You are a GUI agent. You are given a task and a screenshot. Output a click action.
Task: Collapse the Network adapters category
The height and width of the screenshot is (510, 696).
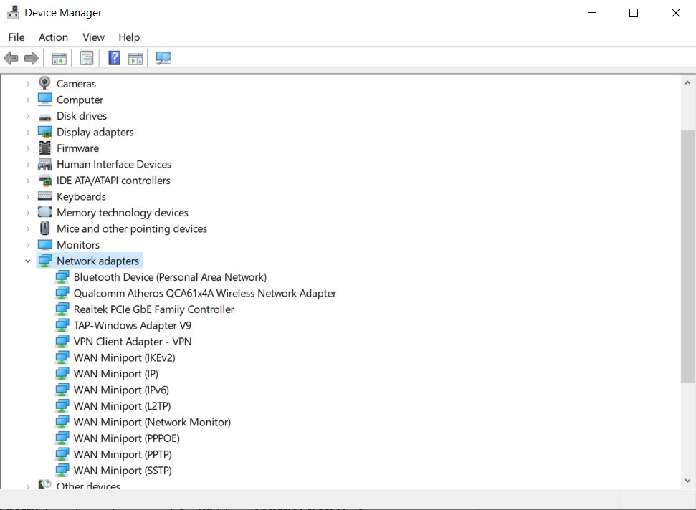point(27,261)
